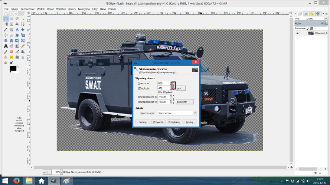Image resolution: width=330 pixels, height=185 pixels.
Task: Select the Paintbrush tool
Action: tap(6, 51)
